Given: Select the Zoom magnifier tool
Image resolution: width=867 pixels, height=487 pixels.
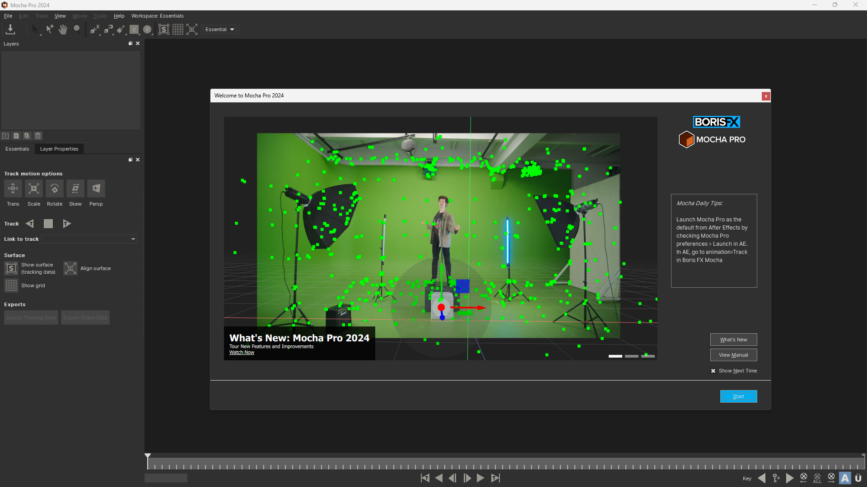Looking at the screenshot, I should (77, 29).
